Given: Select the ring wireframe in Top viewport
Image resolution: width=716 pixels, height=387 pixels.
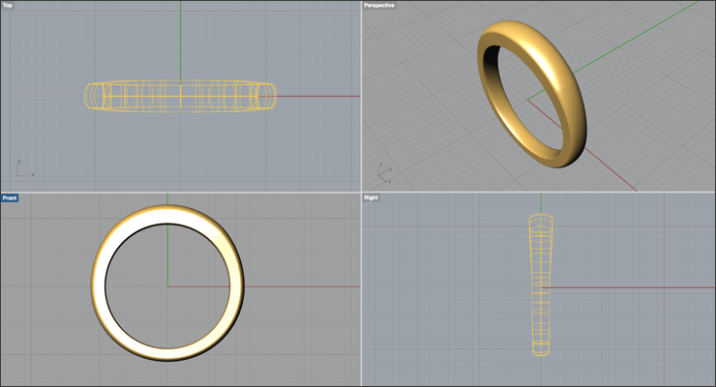Looking at the screenshot, I should [x=180, y=96].
